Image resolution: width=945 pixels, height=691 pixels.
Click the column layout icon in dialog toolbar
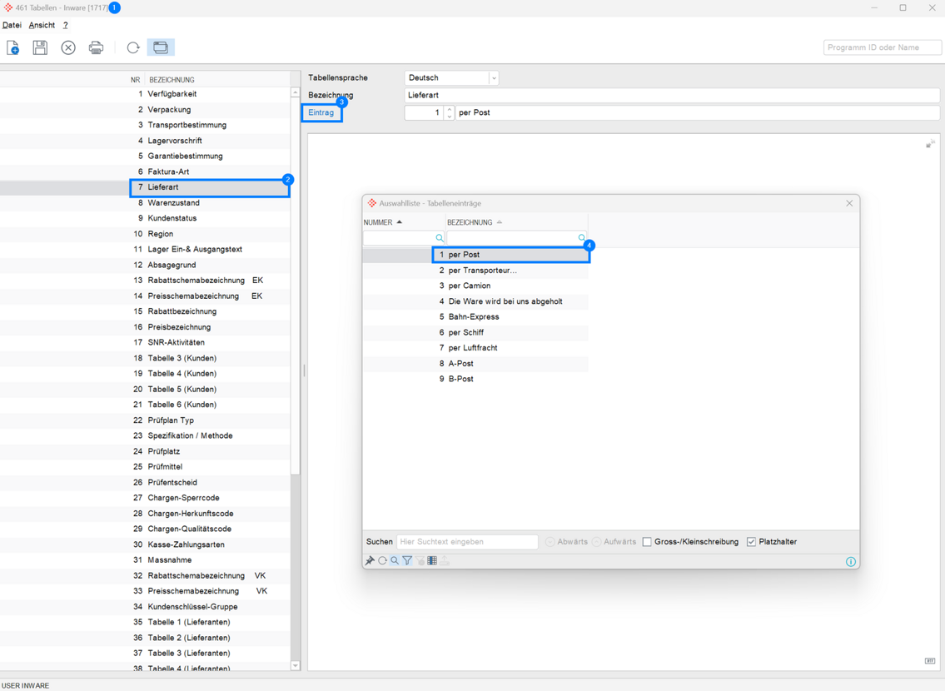(432, 561)
